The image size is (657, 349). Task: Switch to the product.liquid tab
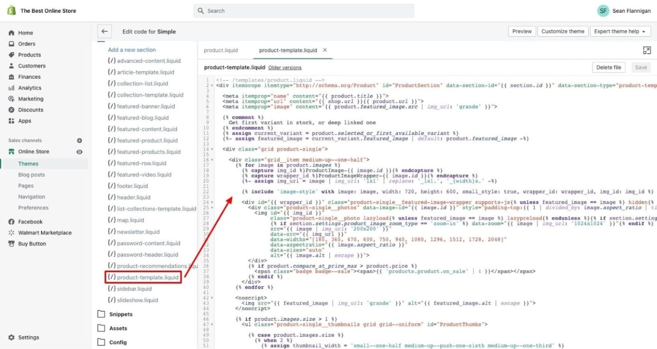(x=221, y=50)
